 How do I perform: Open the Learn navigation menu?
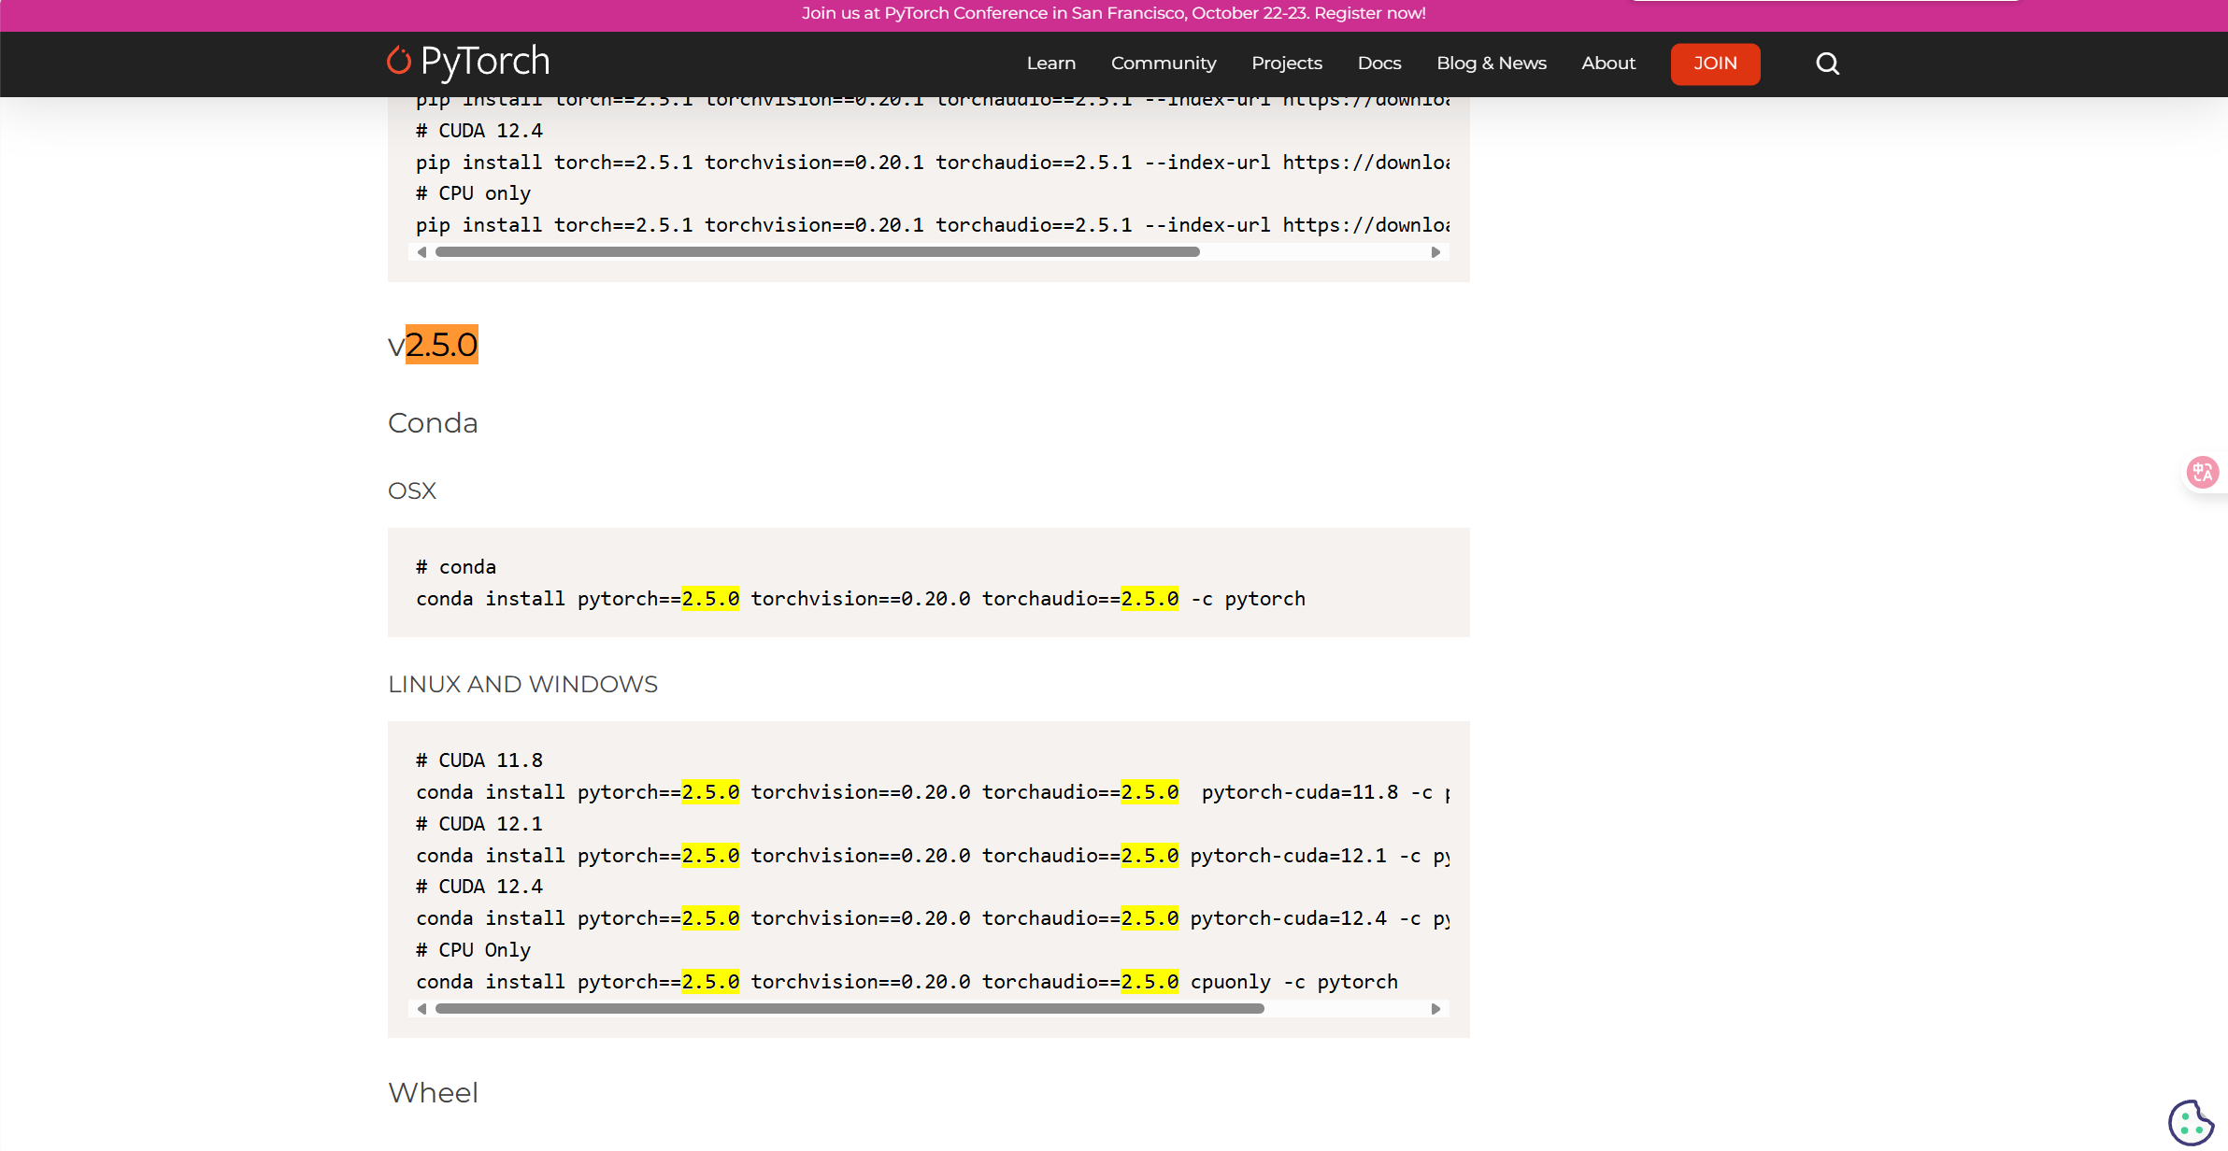(1050, 64)
